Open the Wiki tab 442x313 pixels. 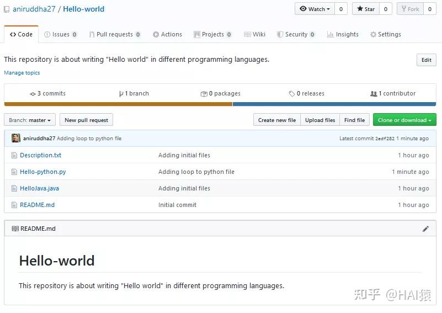click(x=255, y=34)
